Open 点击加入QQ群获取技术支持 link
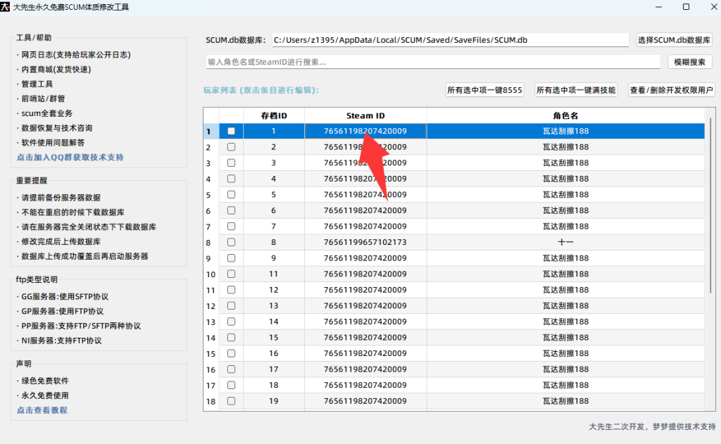721x444 pixels. (70, 157)
